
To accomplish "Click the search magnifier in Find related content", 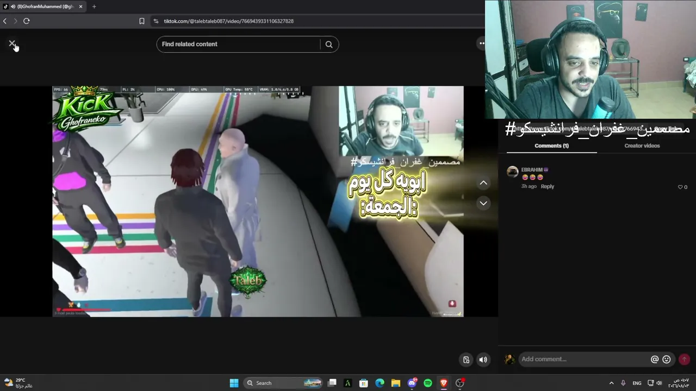I will coord(329,45).
